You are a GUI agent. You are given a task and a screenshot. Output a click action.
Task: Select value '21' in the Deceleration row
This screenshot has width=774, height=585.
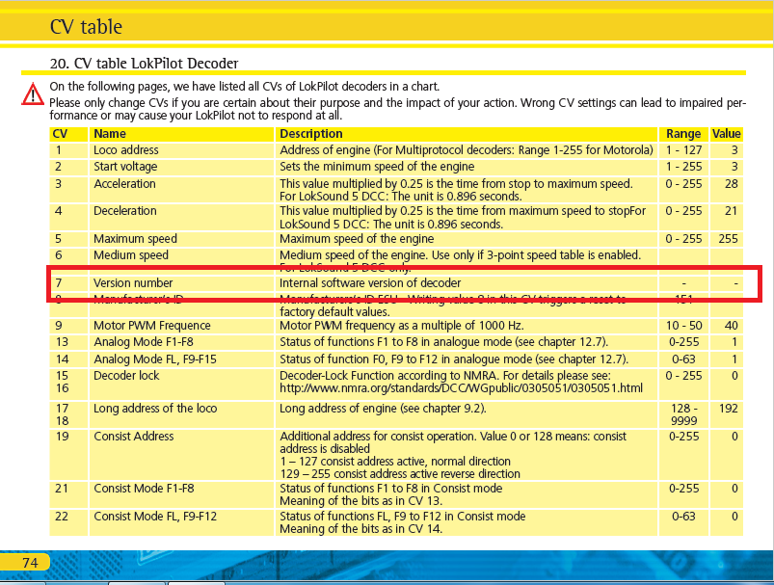pos(731,211)
